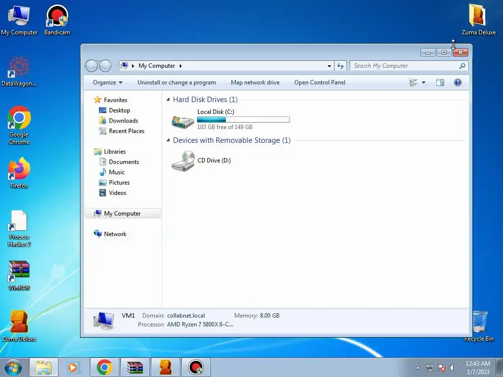Select the Zuma Deluxe folder at top right

click(478, 20)
